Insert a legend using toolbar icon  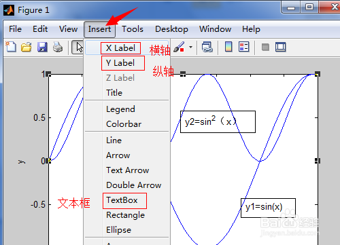[x=244, y=47]
